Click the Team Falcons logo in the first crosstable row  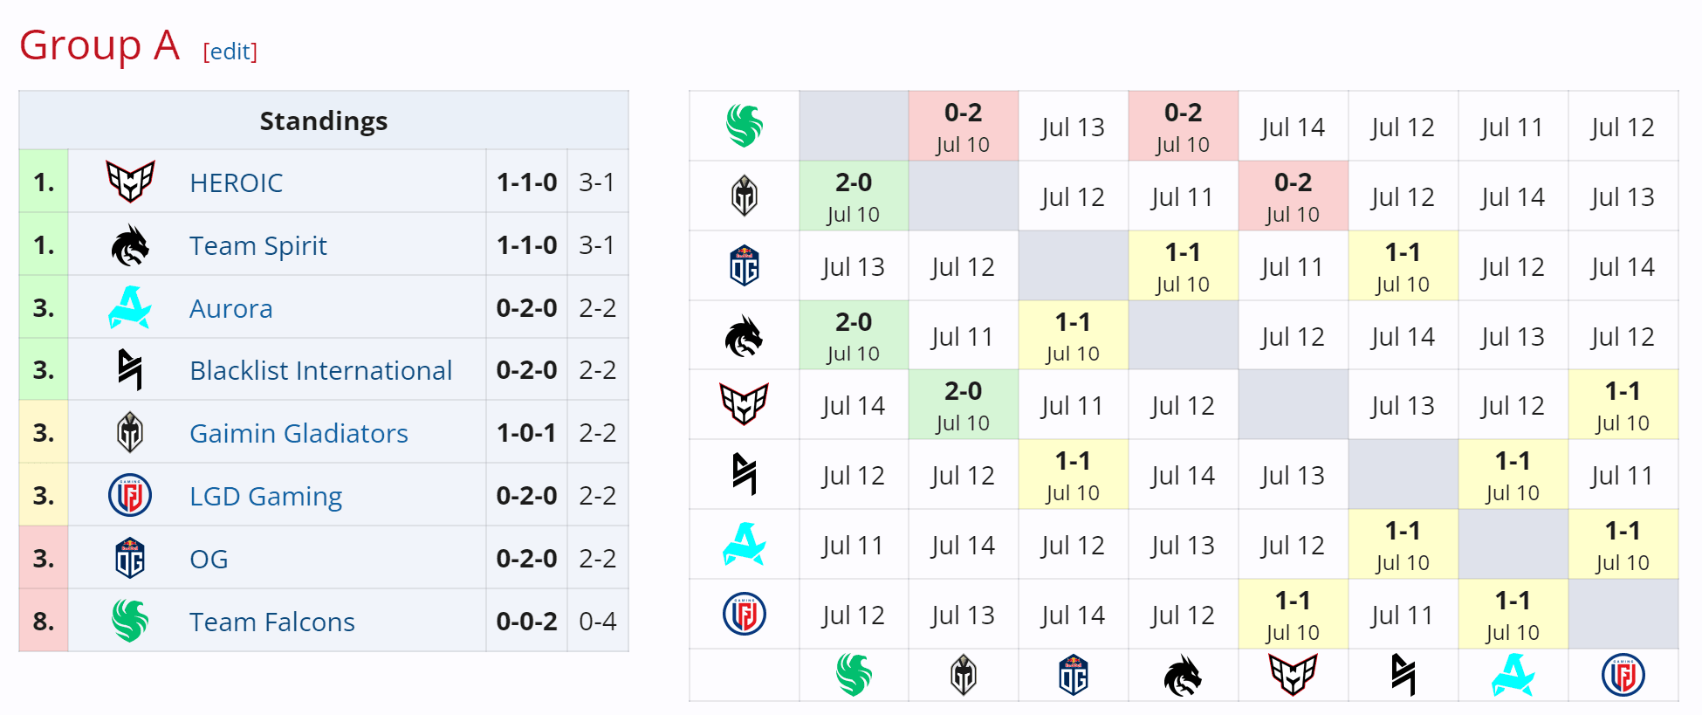pyautogui.click(x=744, y=125)
